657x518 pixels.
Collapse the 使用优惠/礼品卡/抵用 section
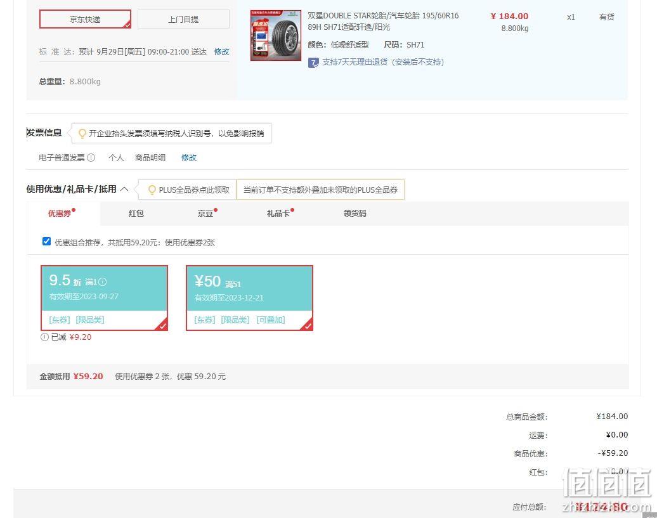(124, 189)
